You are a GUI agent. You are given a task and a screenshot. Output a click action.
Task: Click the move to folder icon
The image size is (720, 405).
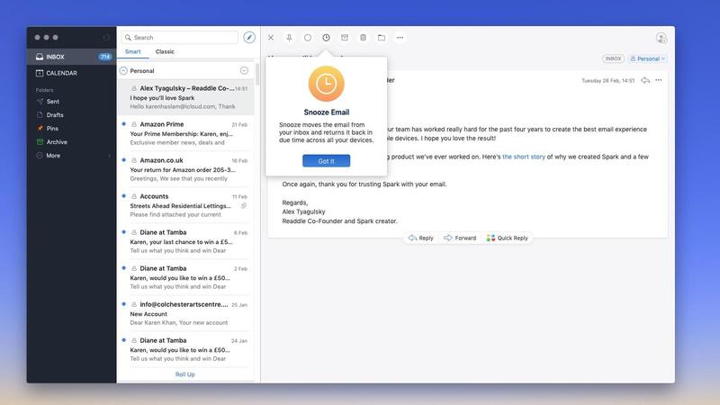coord(382,38)
